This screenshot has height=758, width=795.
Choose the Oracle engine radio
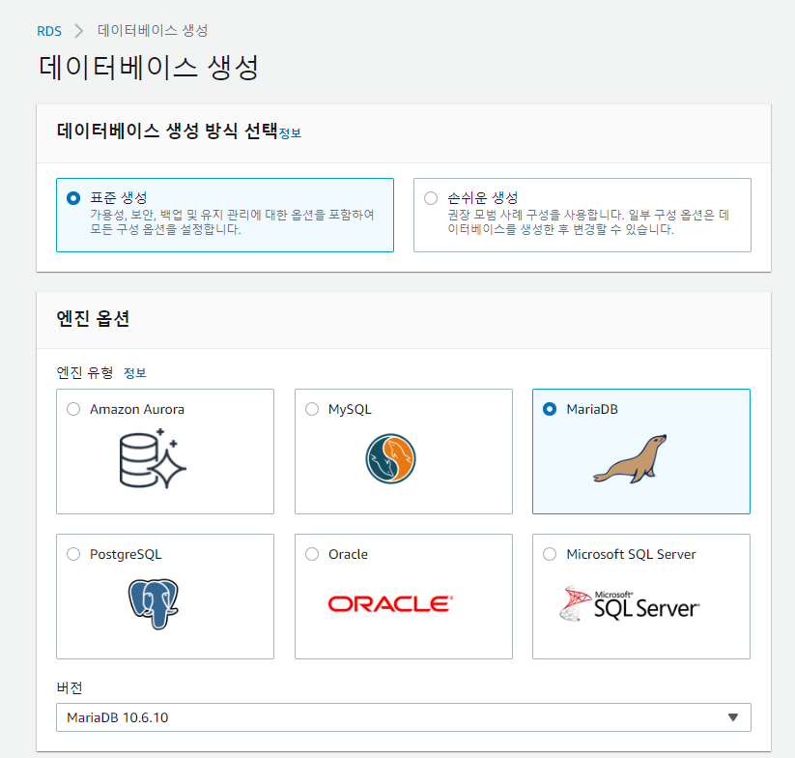(x=312, y=554)
